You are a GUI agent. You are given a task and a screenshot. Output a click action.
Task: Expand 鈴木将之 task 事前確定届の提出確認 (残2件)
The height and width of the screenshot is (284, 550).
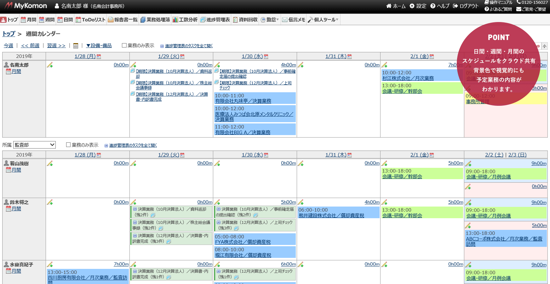[x=219, y=209]
